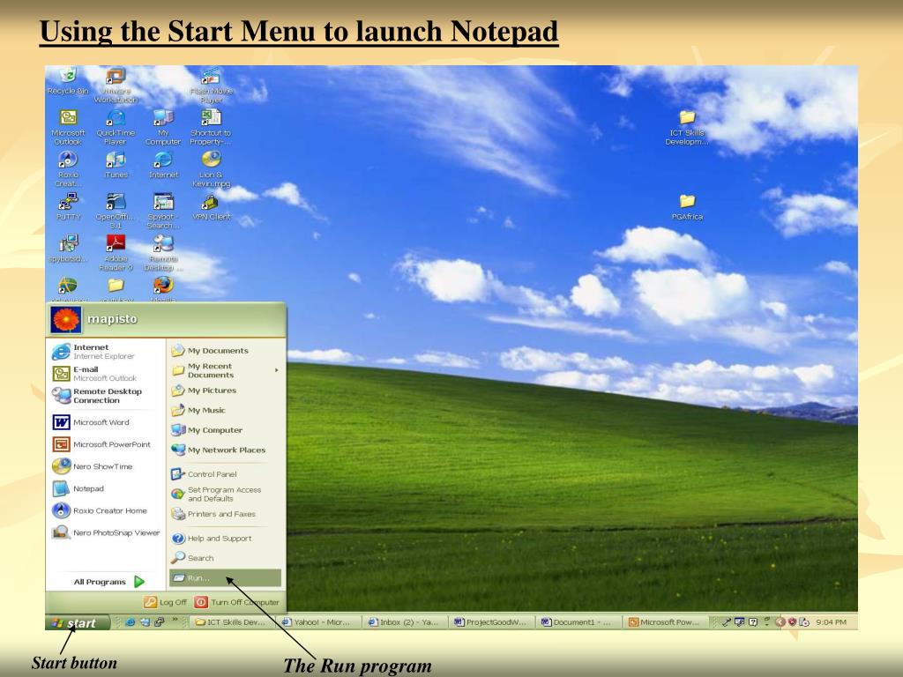Switch to Inbox (2) taskbar window
The image size is (903, 677).
click(406, 622)
